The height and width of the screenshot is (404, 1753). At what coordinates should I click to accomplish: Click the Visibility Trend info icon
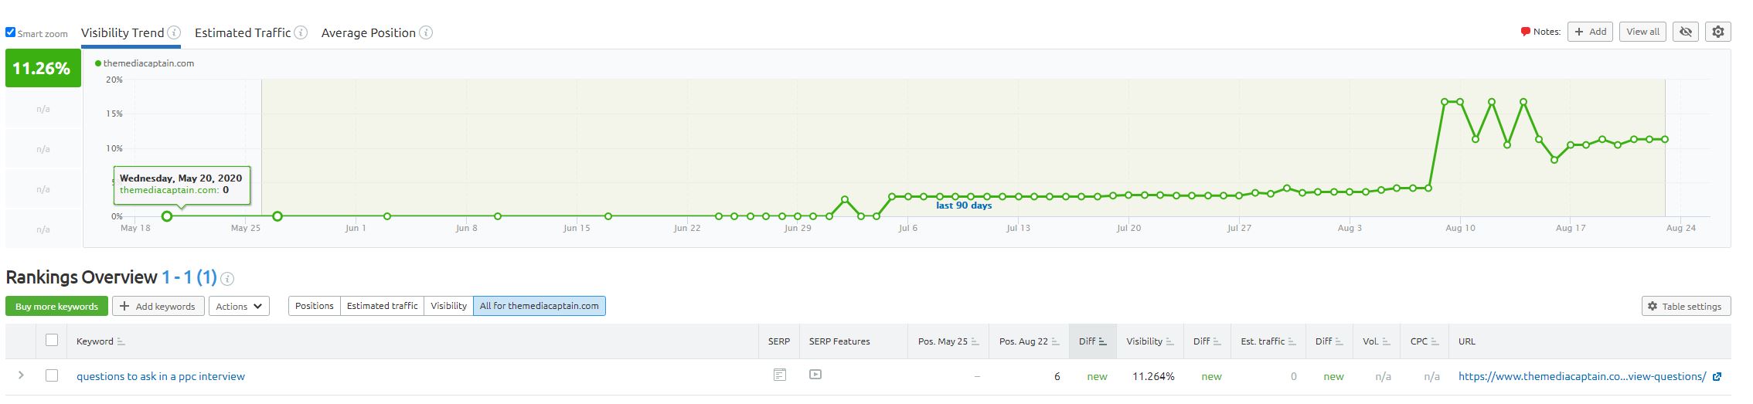click(175, 32)
